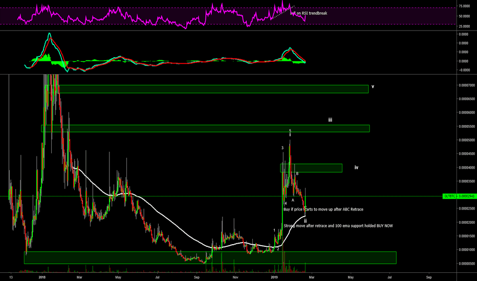Click the 50.0000 RSI scale value
The height and width of the screenshot is (281, 477).
[x=464, y=16]
